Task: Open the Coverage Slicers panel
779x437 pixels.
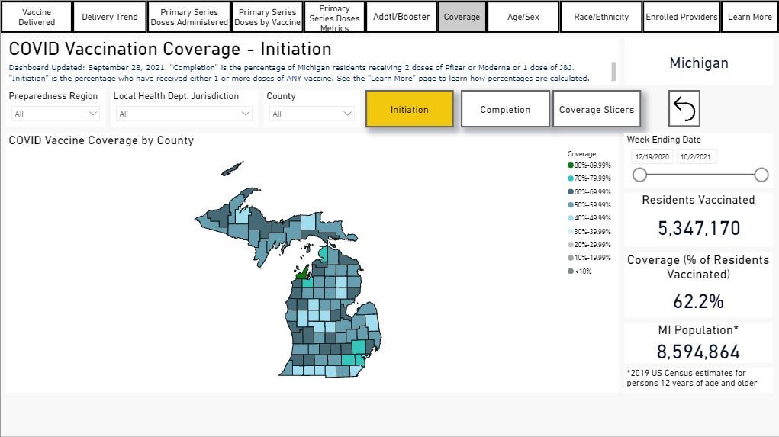Action: (597, 109)
